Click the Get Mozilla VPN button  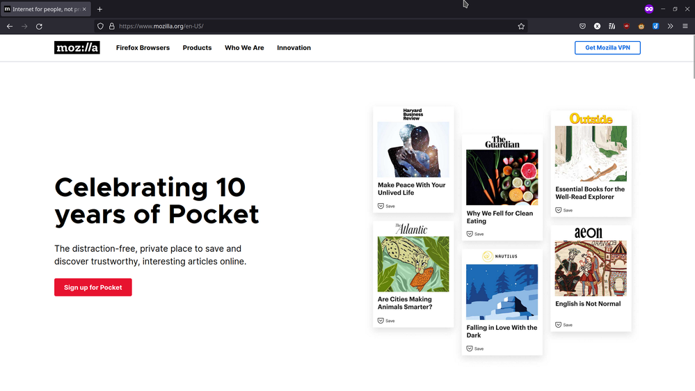[607, 48]
